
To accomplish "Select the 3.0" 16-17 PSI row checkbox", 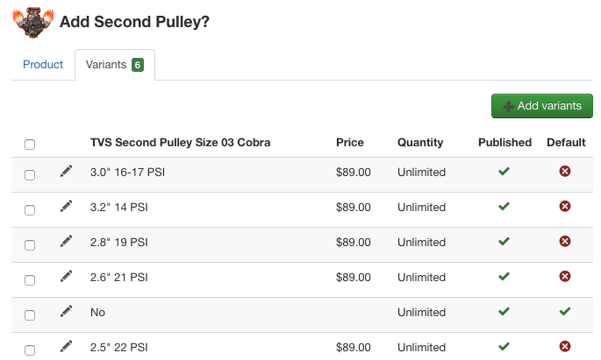I will coord(30,175).
